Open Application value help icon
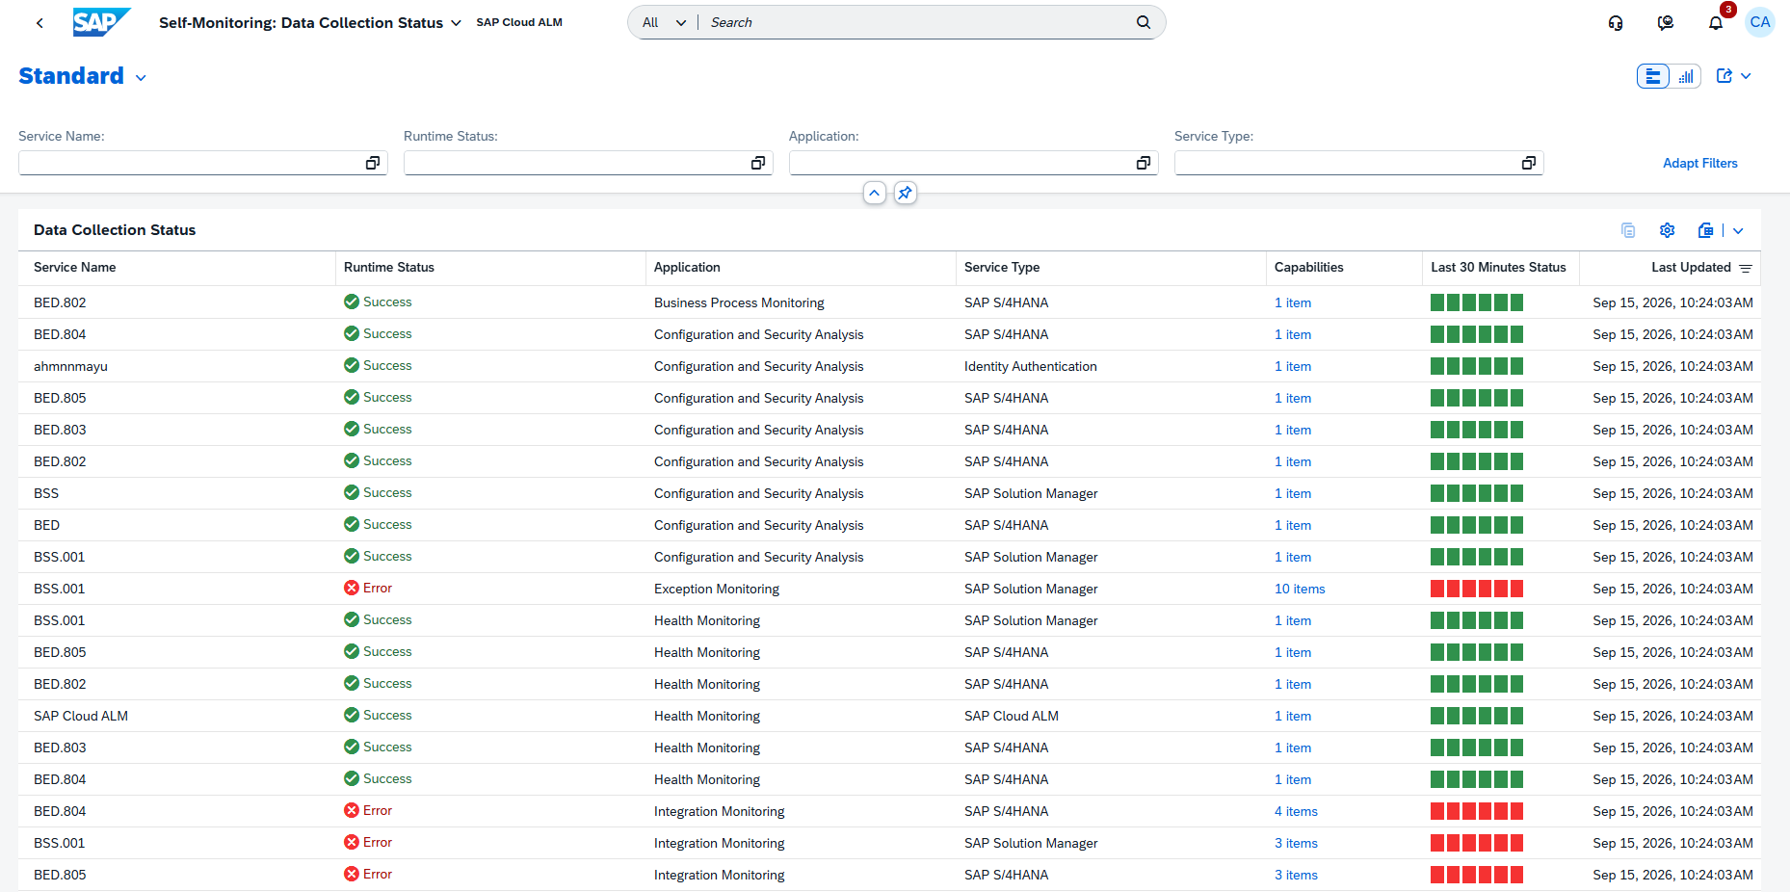The height and width of the screenshot is (892, 1790). pos(1144,163)
